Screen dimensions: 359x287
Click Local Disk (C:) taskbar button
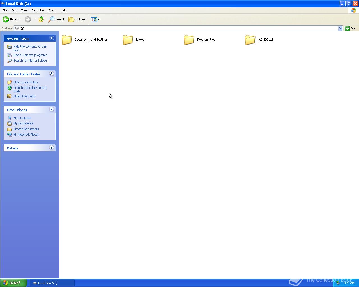tap(52, 283)
